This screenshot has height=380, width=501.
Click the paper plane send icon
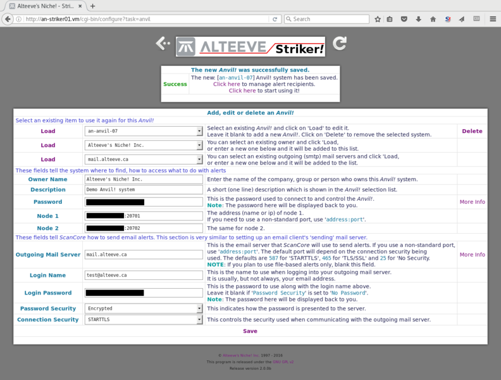pyautogui.click(x=462, y=19)
